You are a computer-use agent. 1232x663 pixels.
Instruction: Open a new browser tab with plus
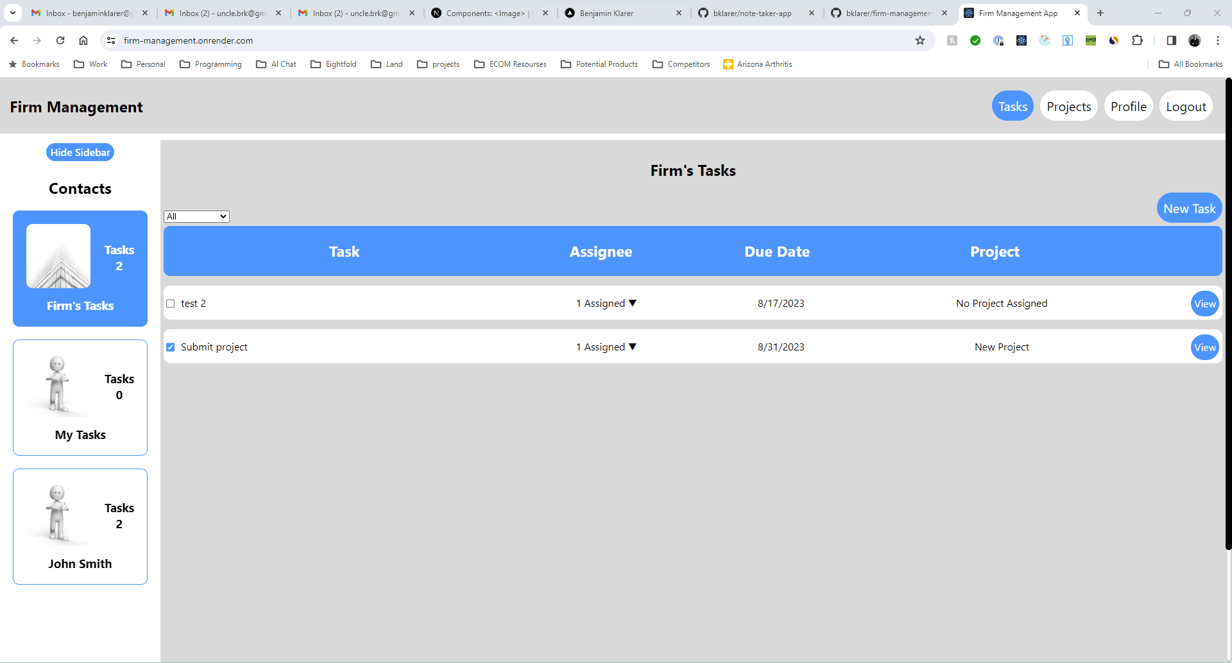click(1100, 13)
